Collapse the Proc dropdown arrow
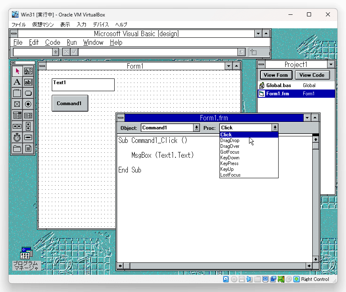346x292 pixels. (x=275, y=127)
